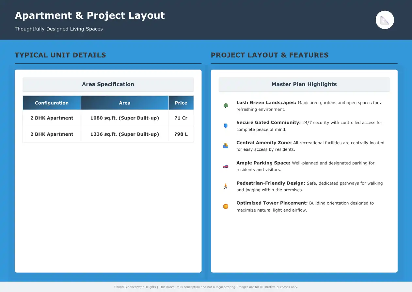Click the Shanti Siddheshwar Heights footer disclaimer
412x292 pixels.
[206, 287]
